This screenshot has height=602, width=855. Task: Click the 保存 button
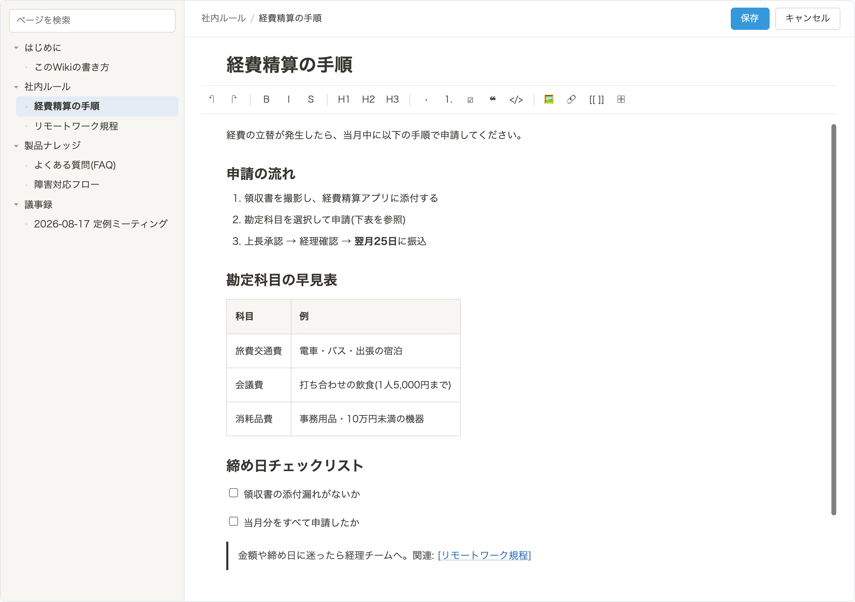[x=750, y=18]
